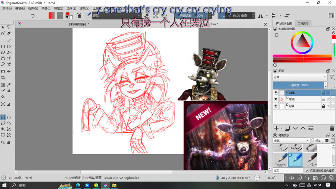Select the Text tool in the toolbox

pos(9,27)
